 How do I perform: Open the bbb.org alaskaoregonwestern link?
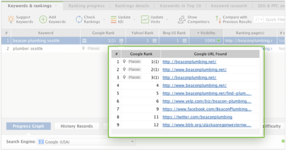pos(207,125)
